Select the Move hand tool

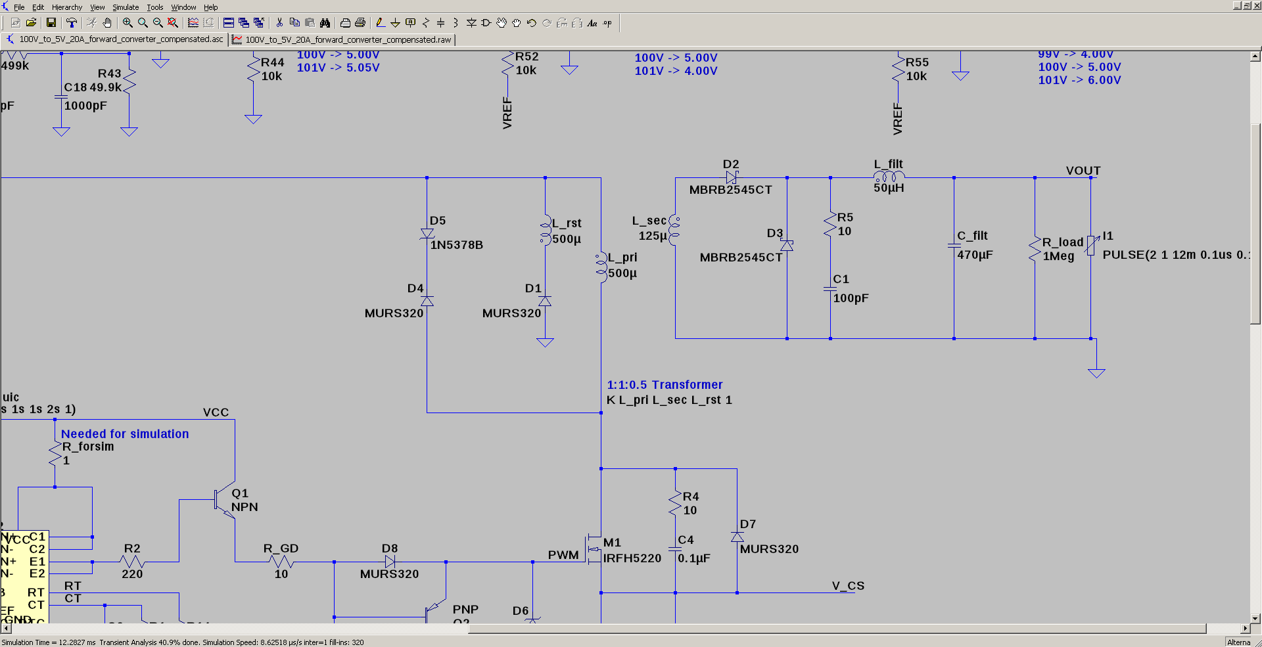click(502, 23)
